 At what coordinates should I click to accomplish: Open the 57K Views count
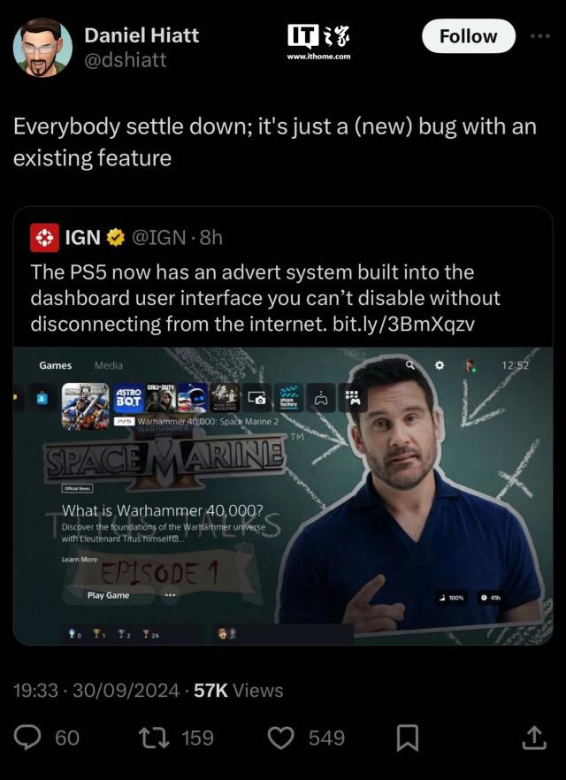[x=238, y=691]
